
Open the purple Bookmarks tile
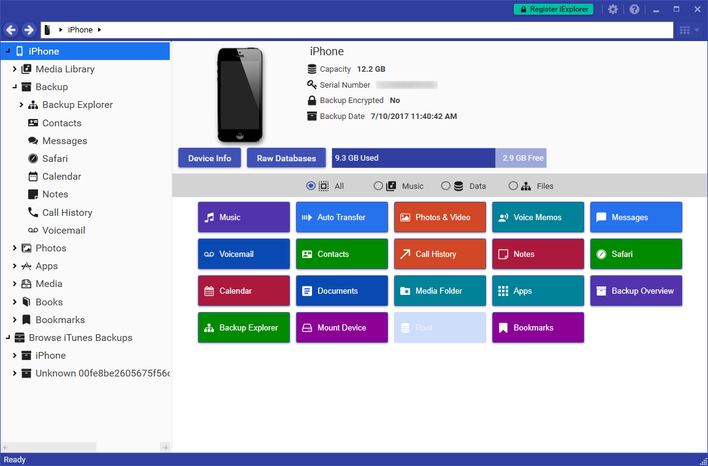538,327
